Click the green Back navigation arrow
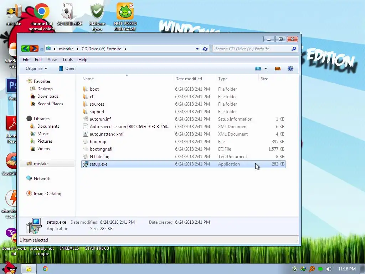This screenshot has width=365, height=274. pos(25,49)
